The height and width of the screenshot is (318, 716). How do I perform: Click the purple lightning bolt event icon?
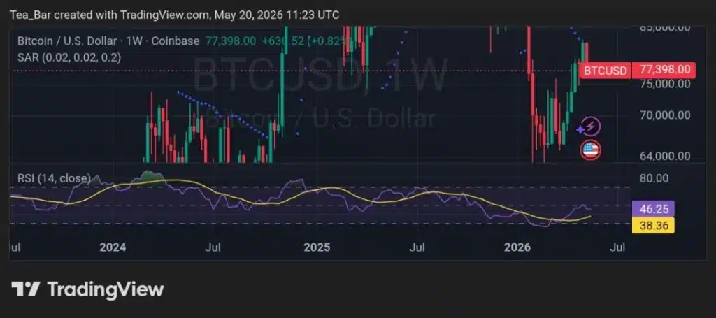590,127
